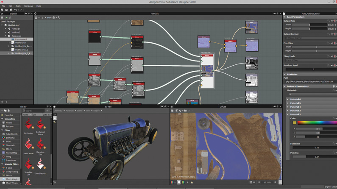Expand the HotRod1 graph tree node

tap(6, 29)
